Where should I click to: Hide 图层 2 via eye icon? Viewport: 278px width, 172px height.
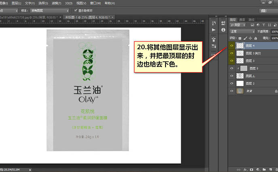click(x=231, y=83)
